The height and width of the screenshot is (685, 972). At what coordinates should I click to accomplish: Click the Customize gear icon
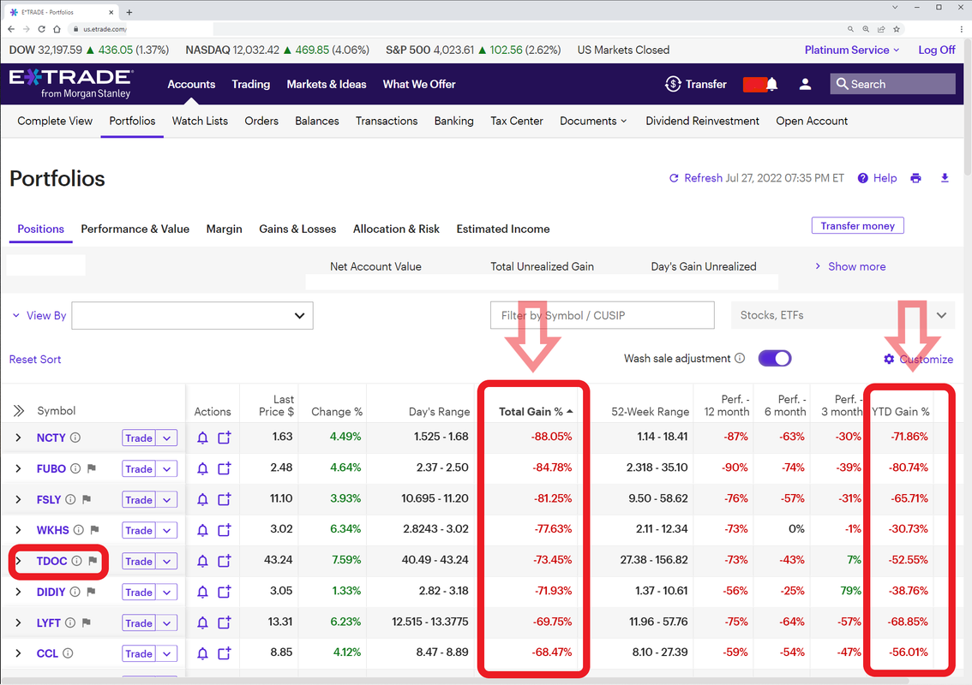(889, 360)
